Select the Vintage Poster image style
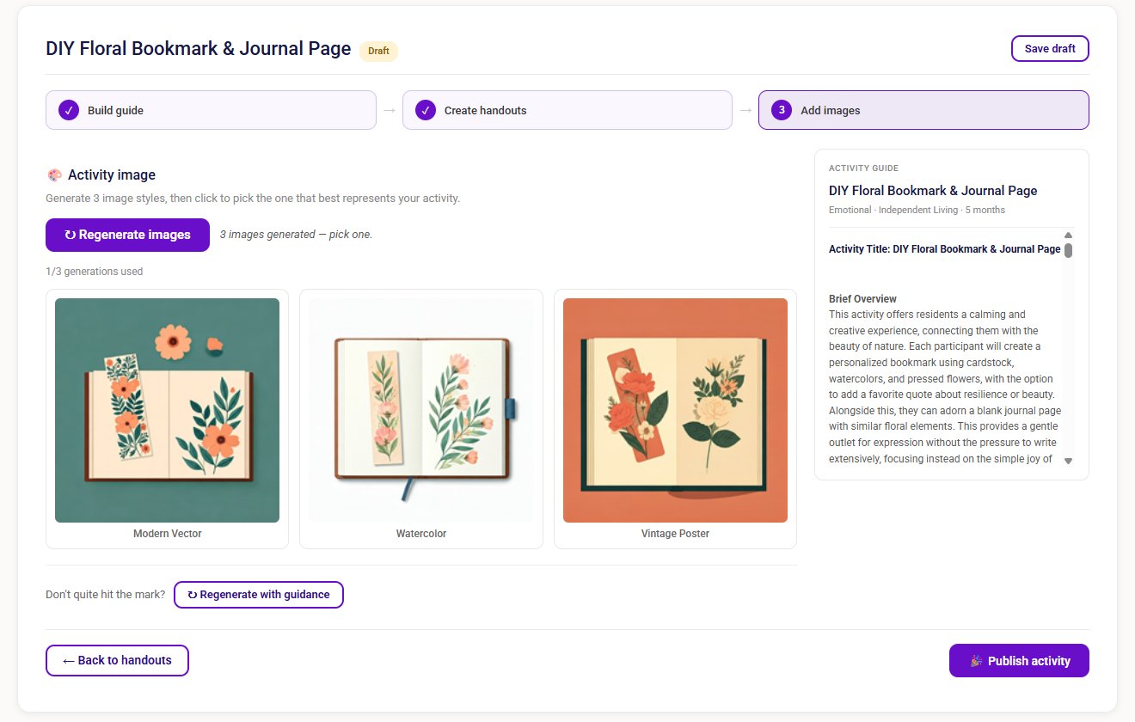The width and height of the screenshot is (1135, 722). click(x=674, y=410)
